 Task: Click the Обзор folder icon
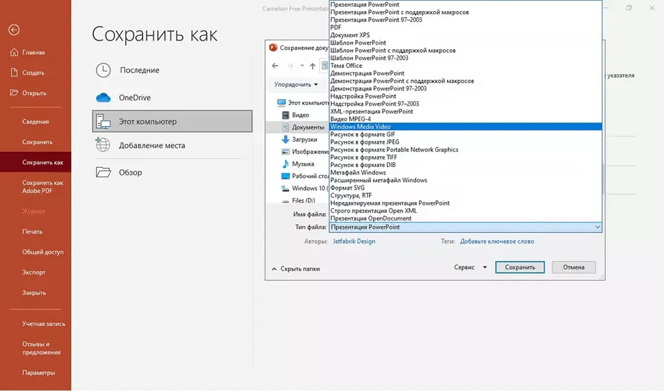pyautogui.click(x=103, y=172)
